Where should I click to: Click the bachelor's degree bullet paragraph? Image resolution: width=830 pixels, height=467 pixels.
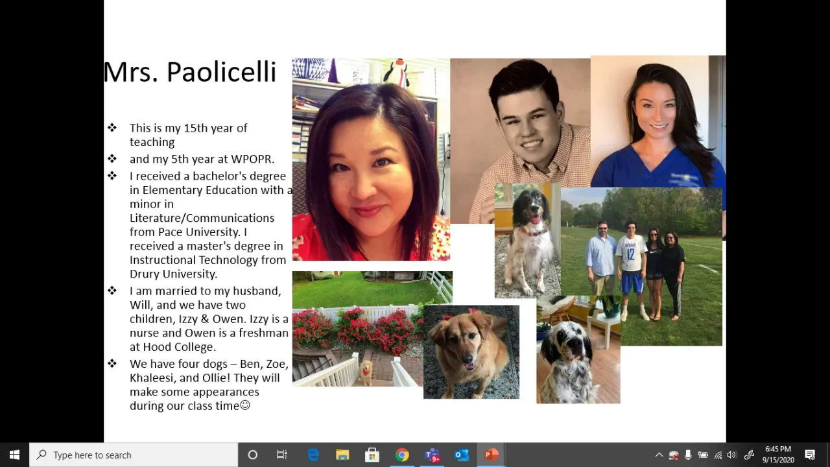[211, 224]
